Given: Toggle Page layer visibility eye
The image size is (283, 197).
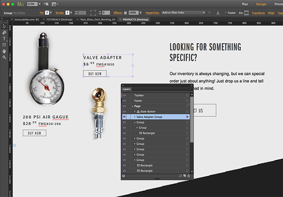Looking at the screenshot, I should pos(124,106).
